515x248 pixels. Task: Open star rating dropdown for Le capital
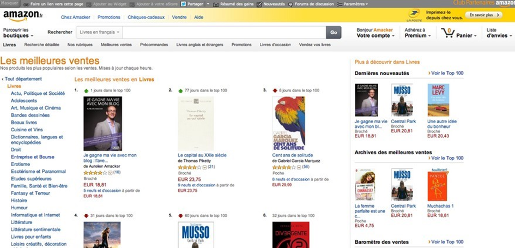pos(204,167)
